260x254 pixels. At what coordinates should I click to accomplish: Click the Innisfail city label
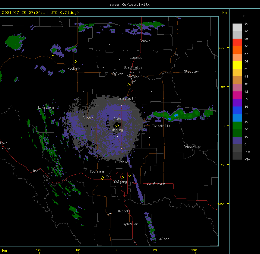click(125, 98)
